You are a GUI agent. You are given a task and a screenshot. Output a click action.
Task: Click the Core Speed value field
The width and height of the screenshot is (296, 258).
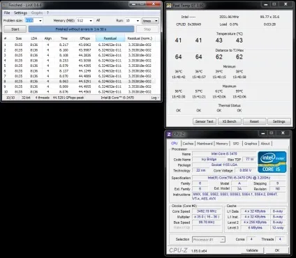coord(207,211)
